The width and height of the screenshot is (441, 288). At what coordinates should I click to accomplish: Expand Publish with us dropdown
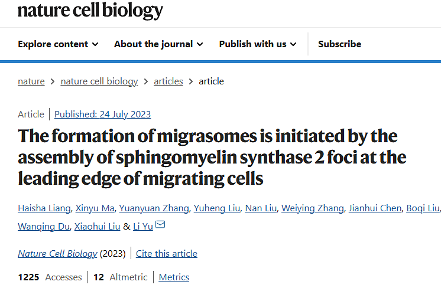pyautogui.click(x=258, y=44)
